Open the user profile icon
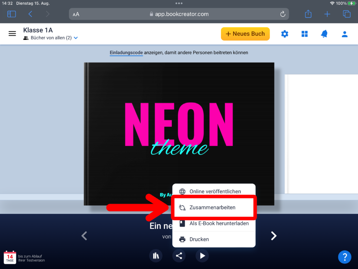The width and height of the screenshot is (358, 269). coord(344,34)
